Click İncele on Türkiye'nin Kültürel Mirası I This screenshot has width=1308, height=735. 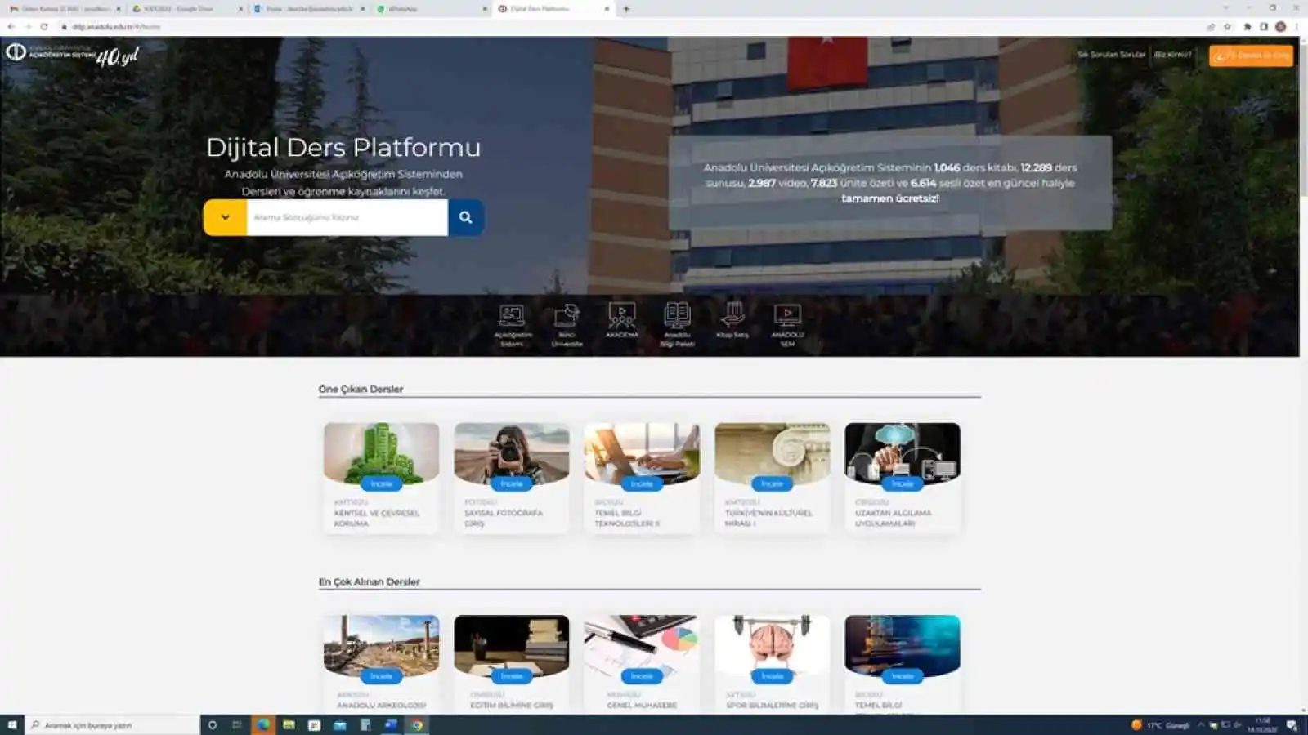click(773, 483)
